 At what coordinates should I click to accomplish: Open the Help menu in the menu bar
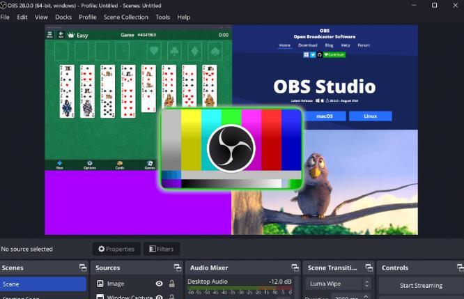(x=183, y=17)
